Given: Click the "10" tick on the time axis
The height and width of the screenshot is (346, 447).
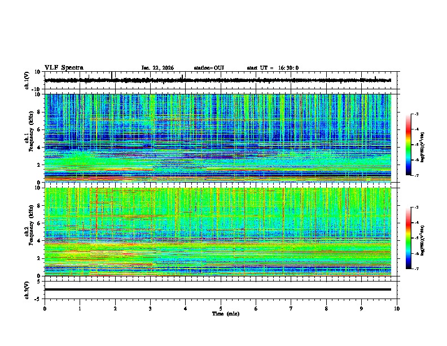Looking at the screenshot, I should pos(397,309).
